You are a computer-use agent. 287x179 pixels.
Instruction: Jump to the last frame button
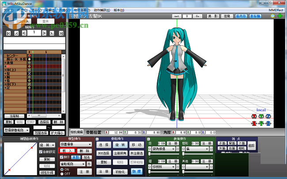(x=61, y=33)
